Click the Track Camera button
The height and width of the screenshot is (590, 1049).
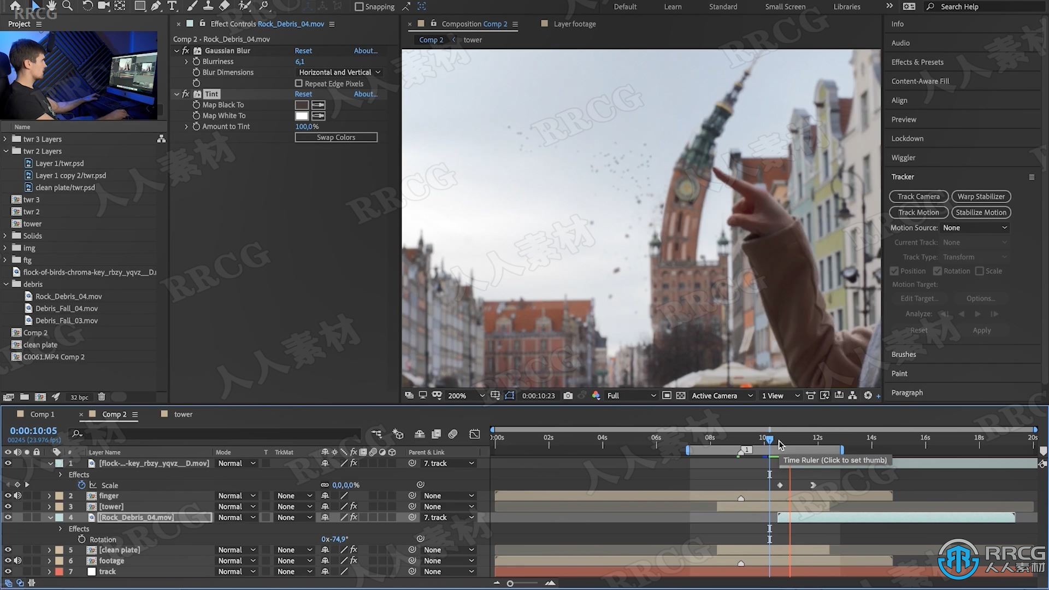click(918, 196)
